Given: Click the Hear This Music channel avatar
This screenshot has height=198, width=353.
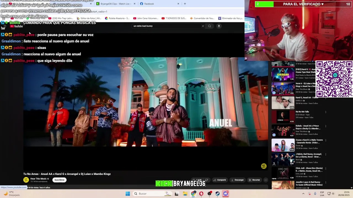Looking at the screenshot, I should (x=26, y=180).
